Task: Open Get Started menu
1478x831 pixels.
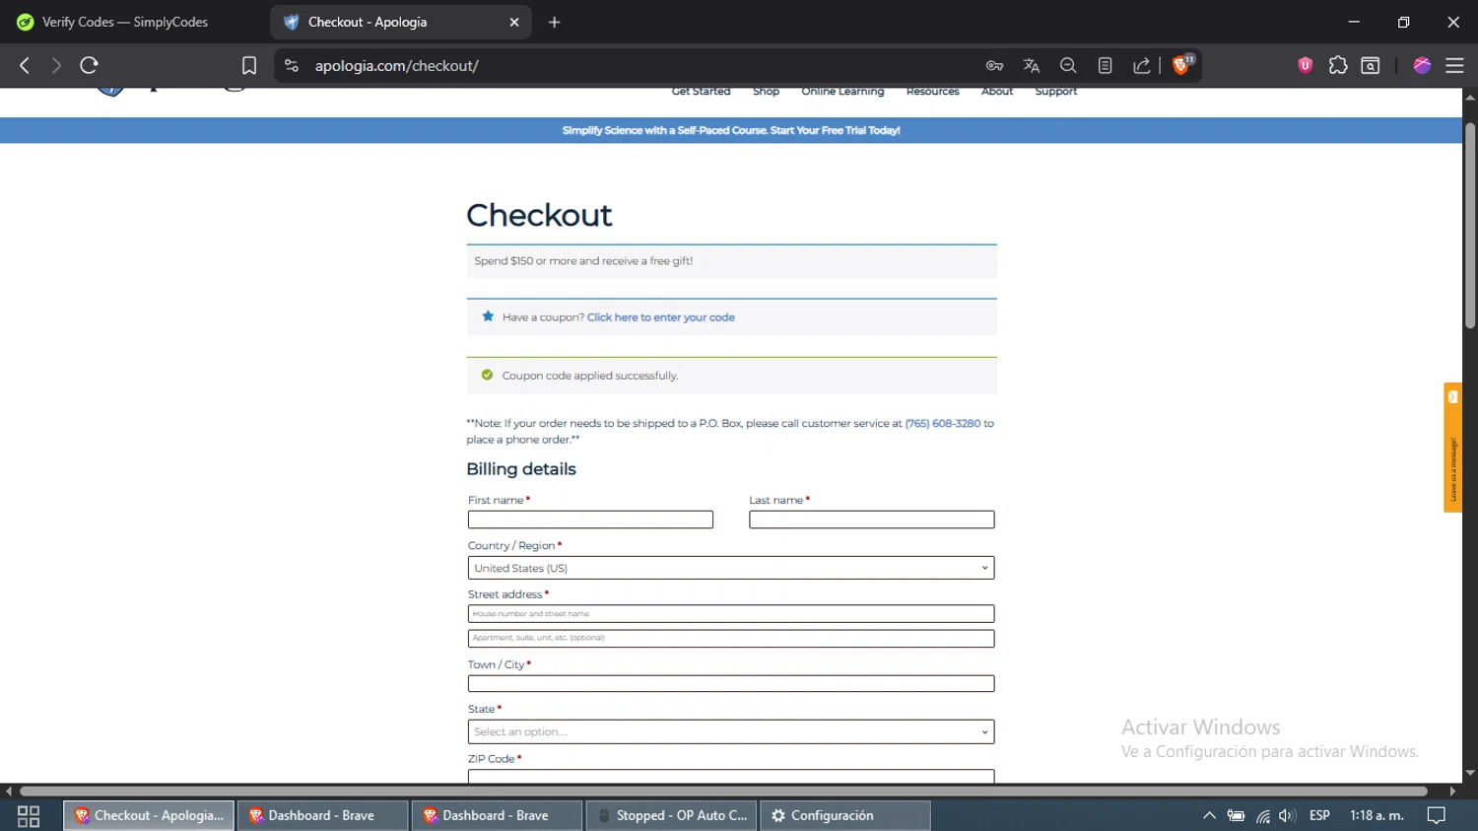Action: [x=701, y=91]
